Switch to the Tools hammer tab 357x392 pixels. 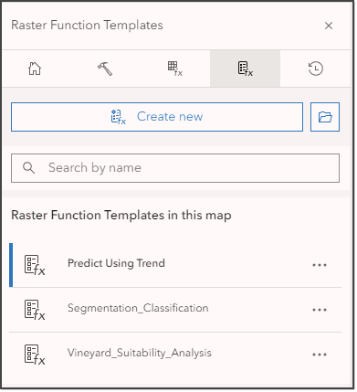point(105,69)
